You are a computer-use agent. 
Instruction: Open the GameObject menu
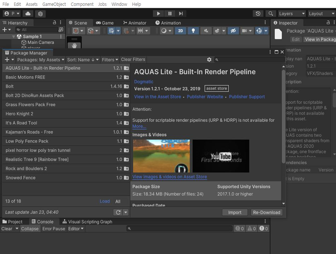pos(54,4)
